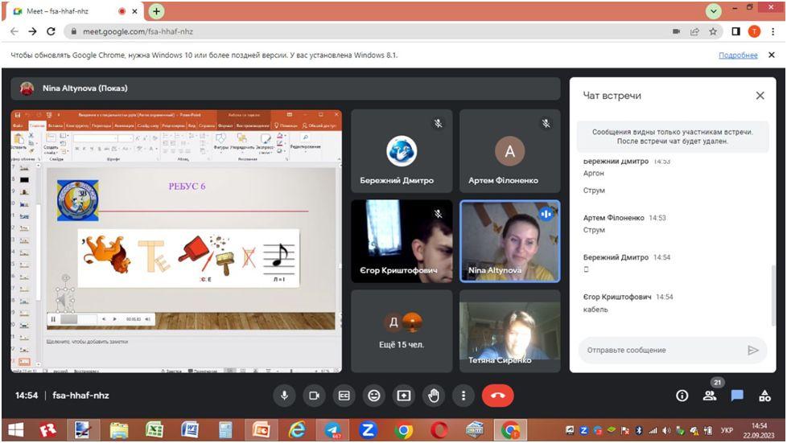The height and width of the screenshot is (443, 787).
Task: Click system tray volume speaker icon
Action: (x=666, y=430)
